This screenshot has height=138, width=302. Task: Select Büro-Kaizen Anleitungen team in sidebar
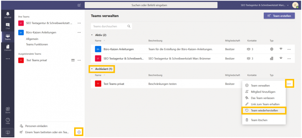coord(41,32)
